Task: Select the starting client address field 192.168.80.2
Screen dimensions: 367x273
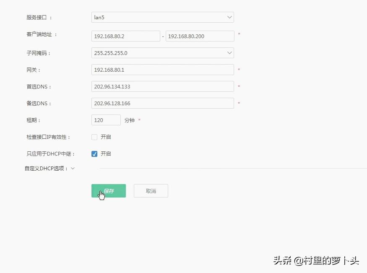Action: 125,36
